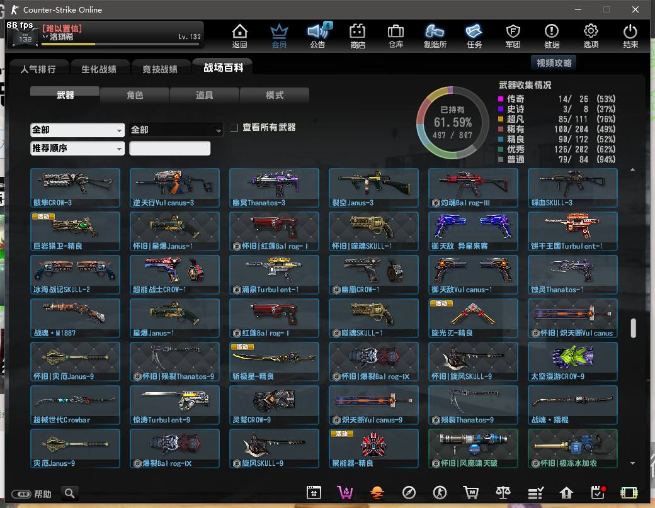Open the second dark 全部 dropdown

(x=176, y=130)
